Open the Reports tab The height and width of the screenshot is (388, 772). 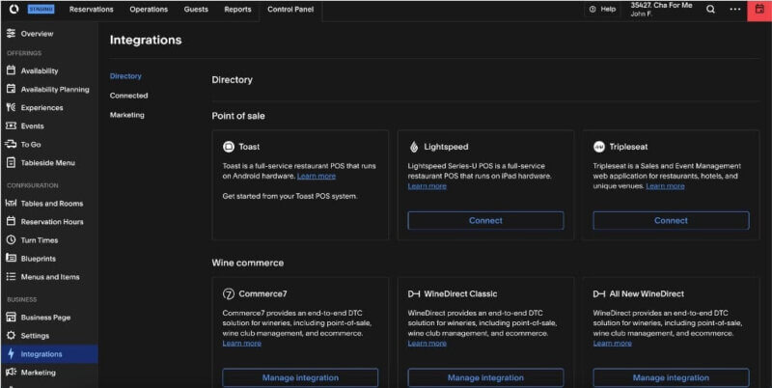point(237,10)
